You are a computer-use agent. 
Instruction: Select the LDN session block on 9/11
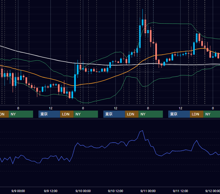[197, 114]
